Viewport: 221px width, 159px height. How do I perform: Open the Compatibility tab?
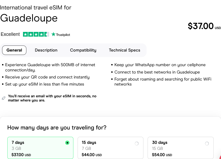click(83, 50)
